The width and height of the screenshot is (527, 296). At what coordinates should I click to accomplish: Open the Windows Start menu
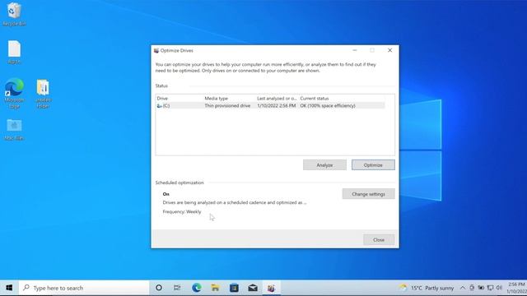9,288
